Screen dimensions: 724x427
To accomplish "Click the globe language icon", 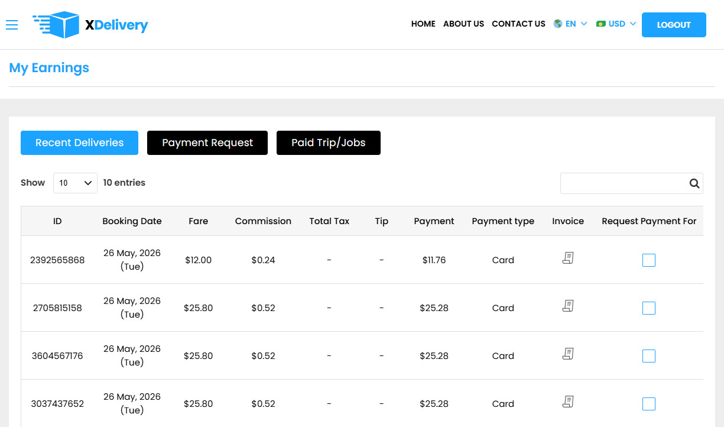I will click(557, 24).
